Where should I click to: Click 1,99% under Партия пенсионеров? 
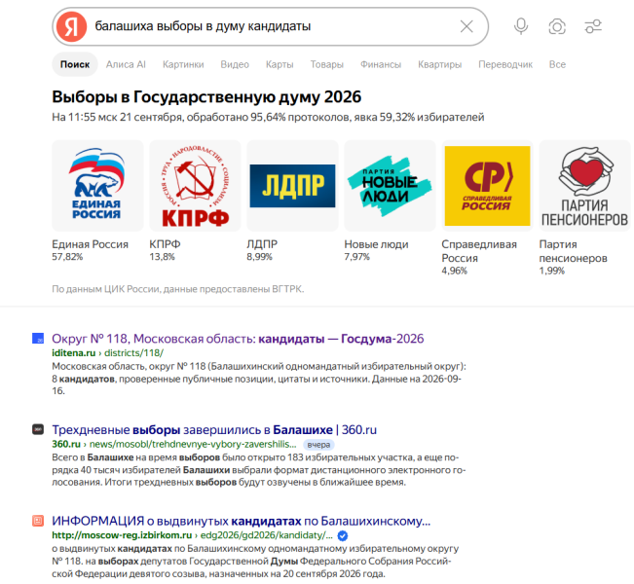552,271
